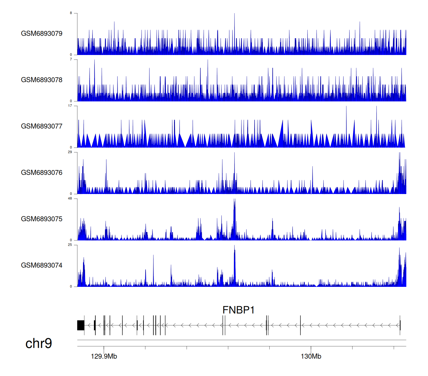Click the y-axis maximum value 29
The height and width of the screenshot is (376, 428).
coord(70,152)
